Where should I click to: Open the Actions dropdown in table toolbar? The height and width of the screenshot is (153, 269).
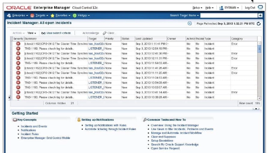tap(19, 33)
